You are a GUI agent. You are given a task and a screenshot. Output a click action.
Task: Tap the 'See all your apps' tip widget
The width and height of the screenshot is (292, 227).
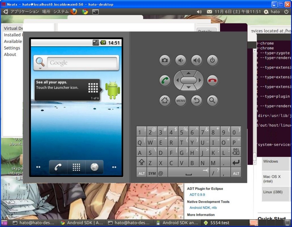(x=68, y=90)
